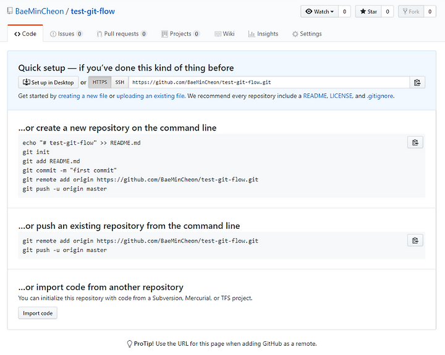Click the 'or import code from another repository' heading
The height and width of the screenshot is (355, 445).
click(101, 287)
